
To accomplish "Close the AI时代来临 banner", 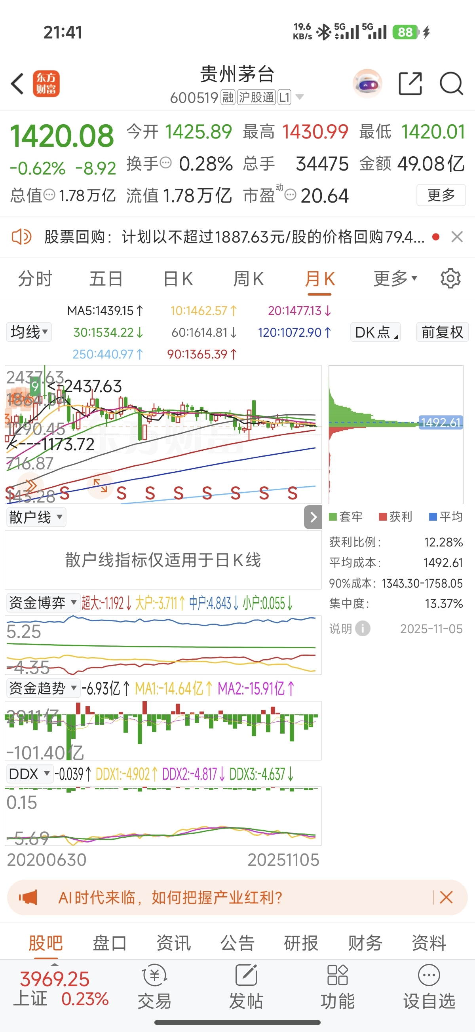I will coord(446,897).
